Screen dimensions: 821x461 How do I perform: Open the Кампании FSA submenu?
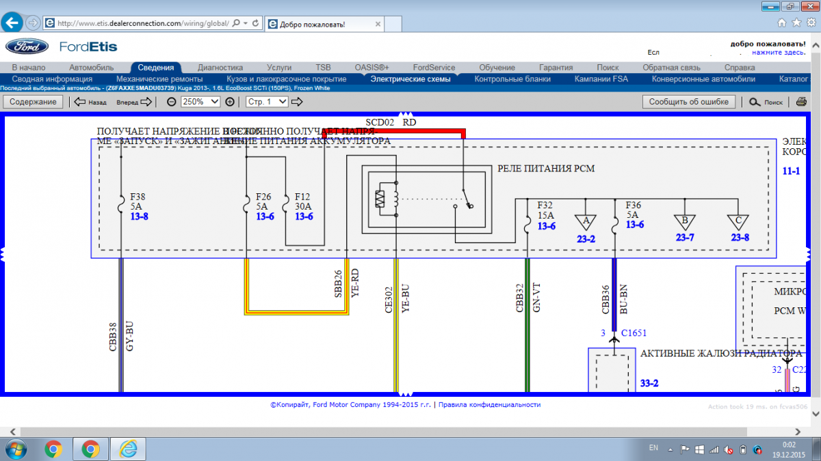click(601, 79)
